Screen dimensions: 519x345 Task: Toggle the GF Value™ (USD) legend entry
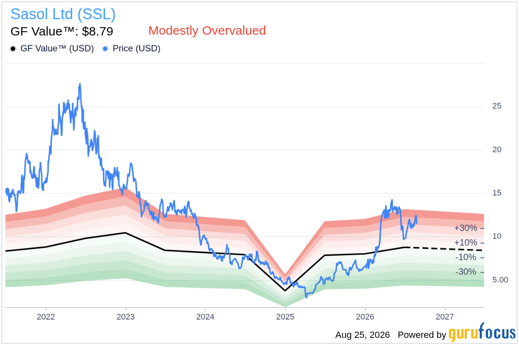pos(52,48)
